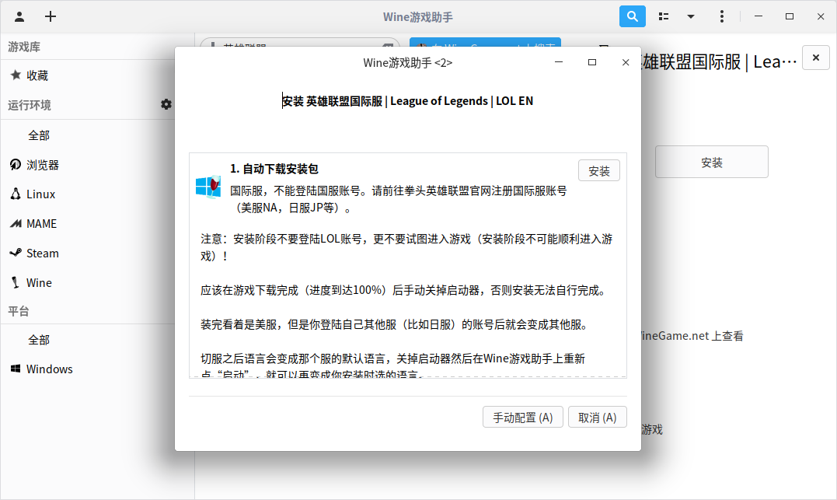Click the main window title Wine游戏助手
Viewport: 837px width, 500px height.
[418, 17]
